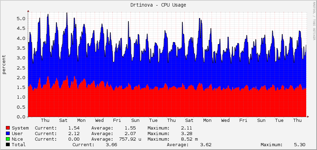Click the blue User legend swatch

click(8, 133)
